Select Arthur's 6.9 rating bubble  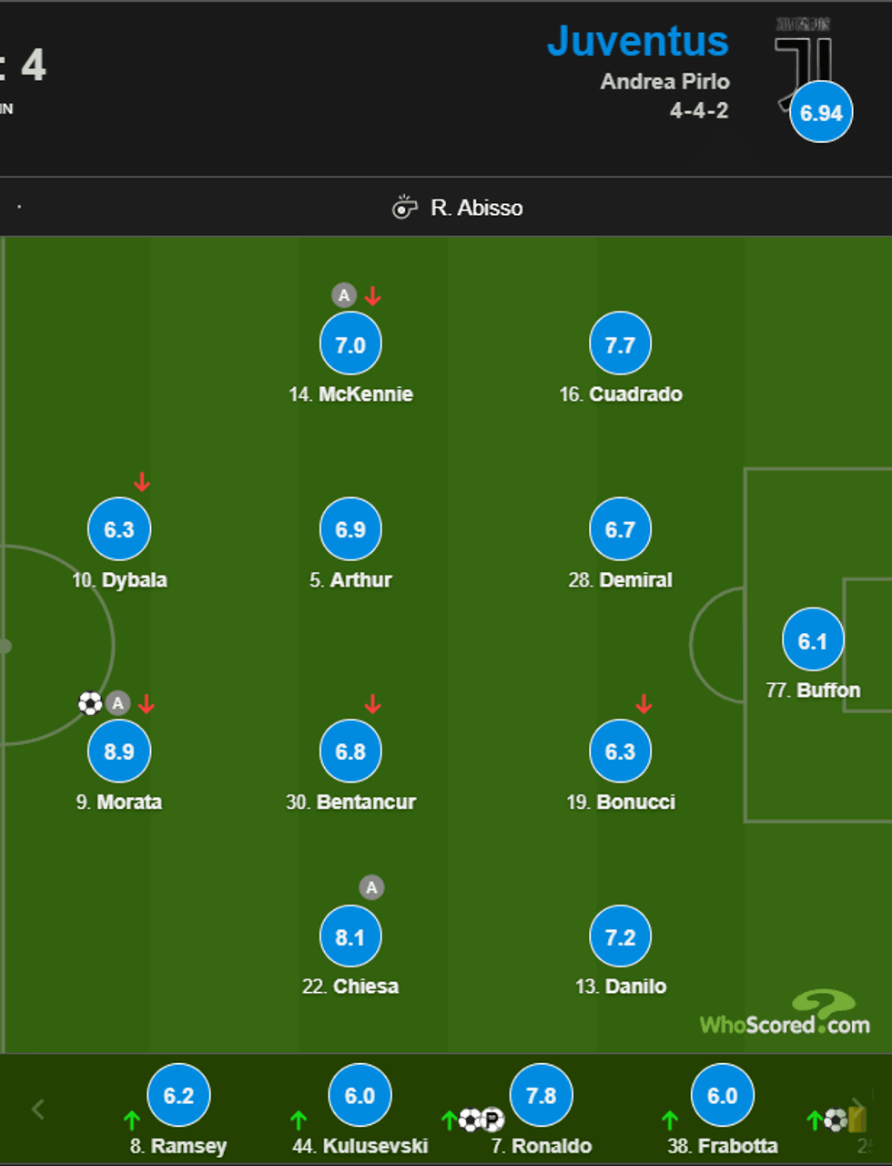[350, 529]
